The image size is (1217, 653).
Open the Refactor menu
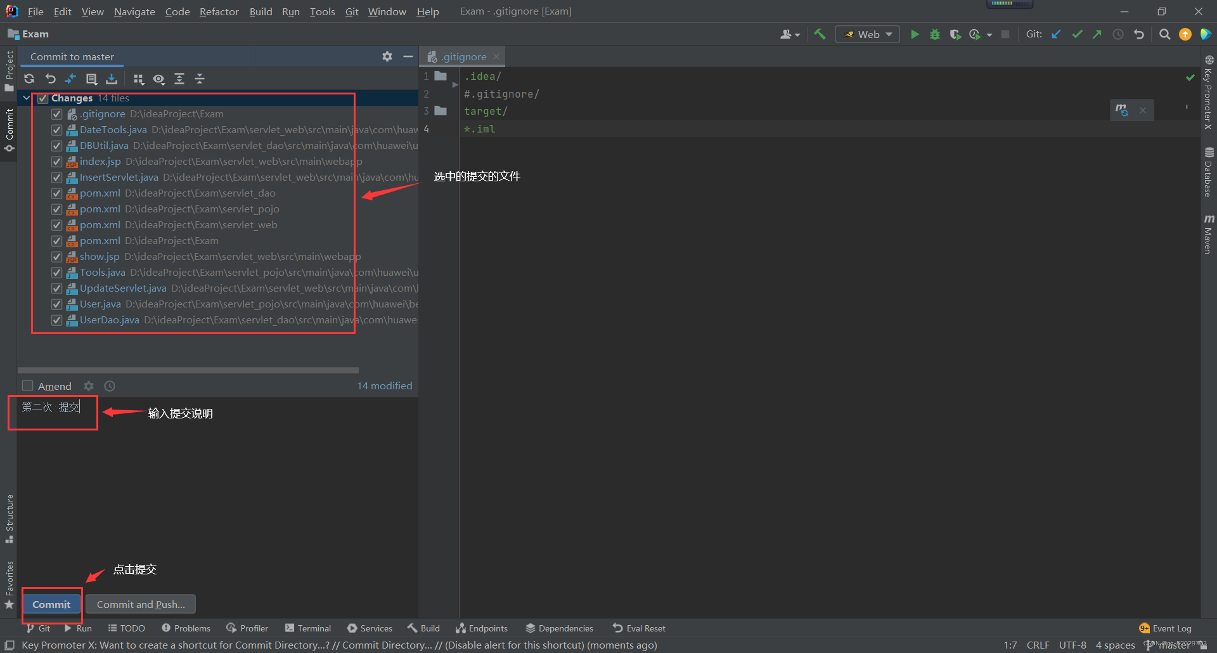click(x=219, y=11)
